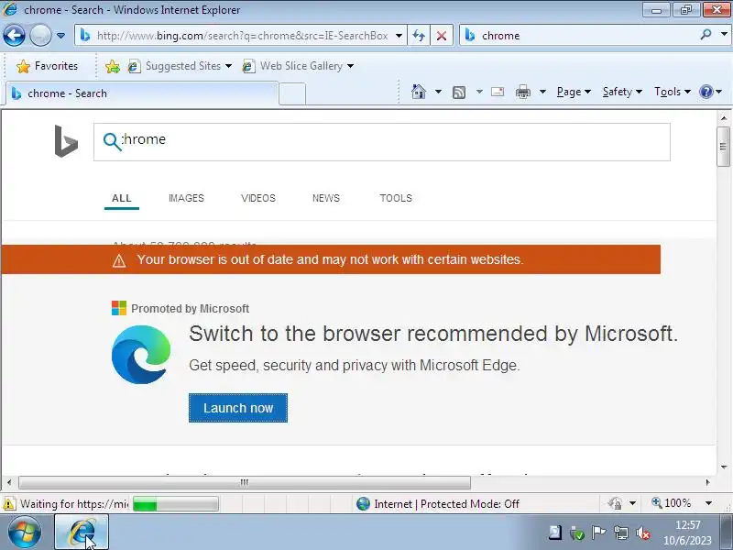Viewport: 733px width, 550px height.
Task: Click the network tray icon
Action: 620,533
